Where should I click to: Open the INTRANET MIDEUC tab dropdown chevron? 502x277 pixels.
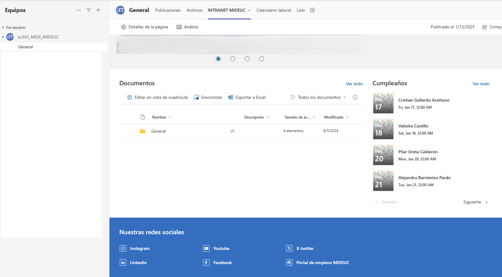point(249,10)
